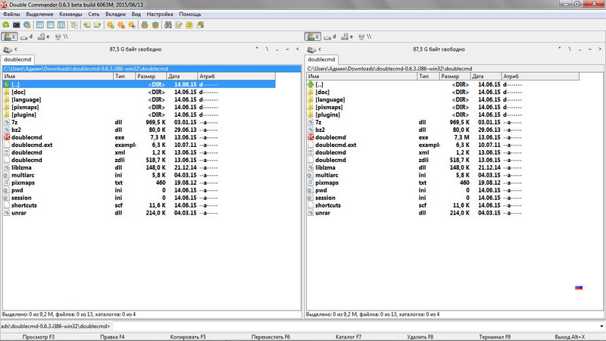Click left panel home '~' button
This screenshot has width=606, height=341.
[287, 49]
